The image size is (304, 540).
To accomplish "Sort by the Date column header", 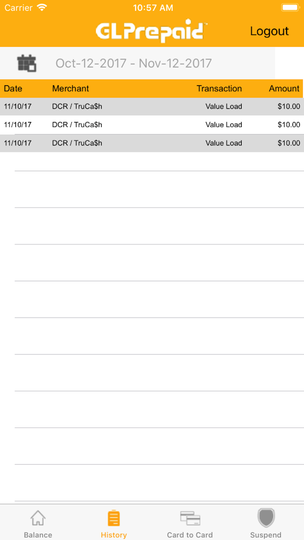I will tap(13, 88).
